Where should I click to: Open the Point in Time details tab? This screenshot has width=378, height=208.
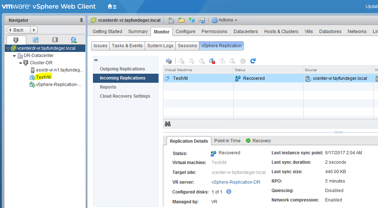(x=227, y=141)
